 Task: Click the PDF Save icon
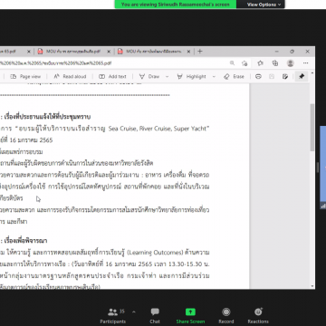point(272,77)
